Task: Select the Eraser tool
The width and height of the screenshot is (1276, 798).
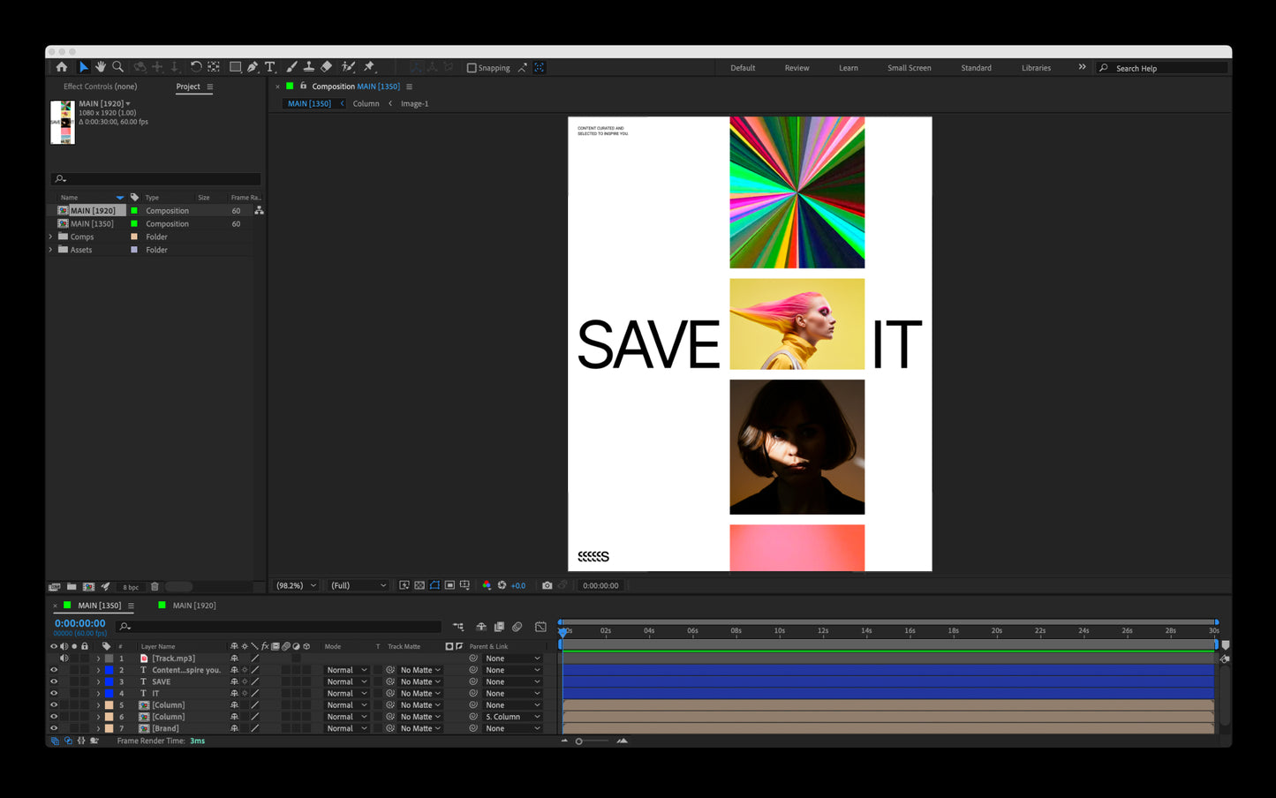Action: 326,67
